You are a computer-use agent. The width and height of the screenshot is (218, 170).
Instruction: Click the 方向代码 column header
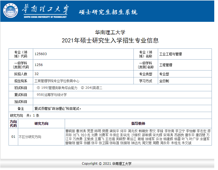tap(13, 123)
